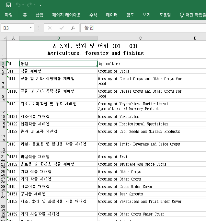
Task: Click cell 'Growing of Bean Sprouts'
Action: tap(141, 194)
